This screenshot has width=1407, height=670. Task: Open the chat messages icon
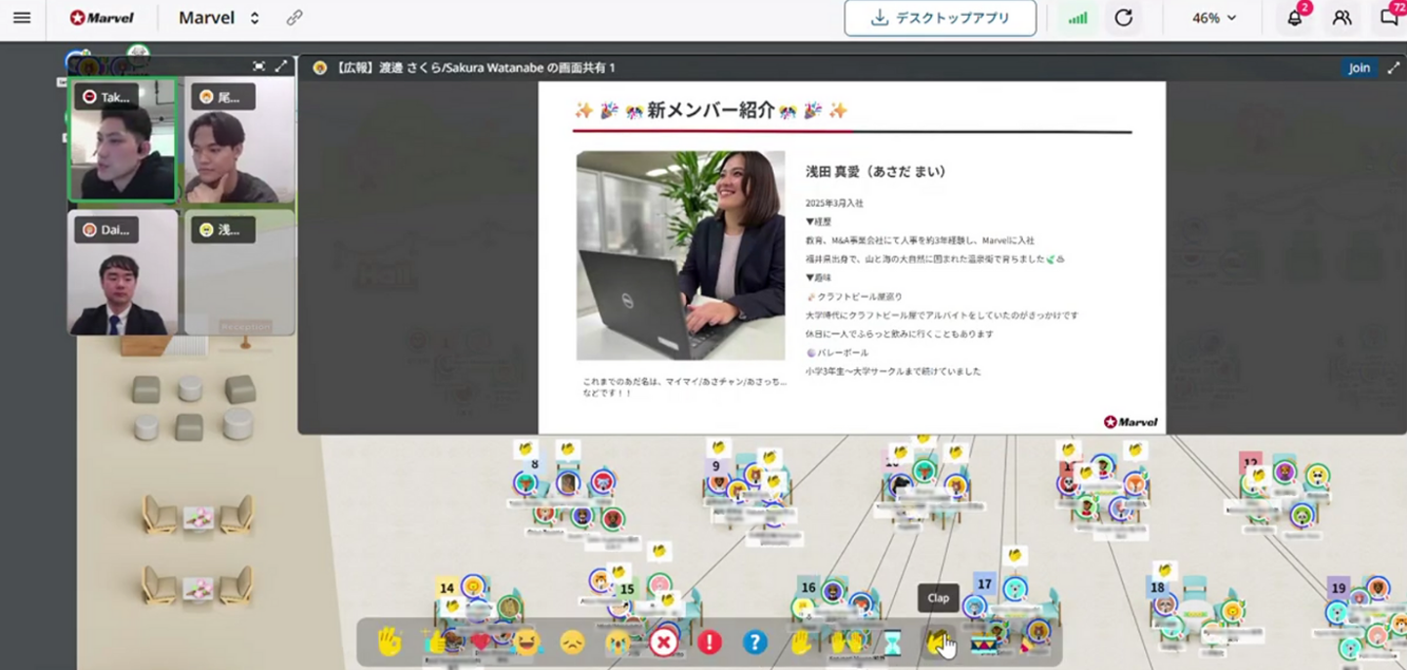(1388, 18)
